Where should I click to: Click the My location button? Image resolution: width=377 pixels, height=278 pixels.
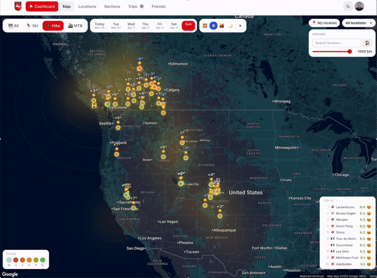[324, 23]
